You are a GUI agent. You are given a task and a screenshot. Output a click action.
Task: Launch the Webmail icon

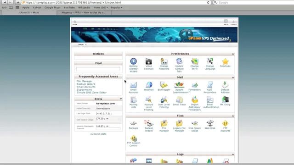click(149, 85)
